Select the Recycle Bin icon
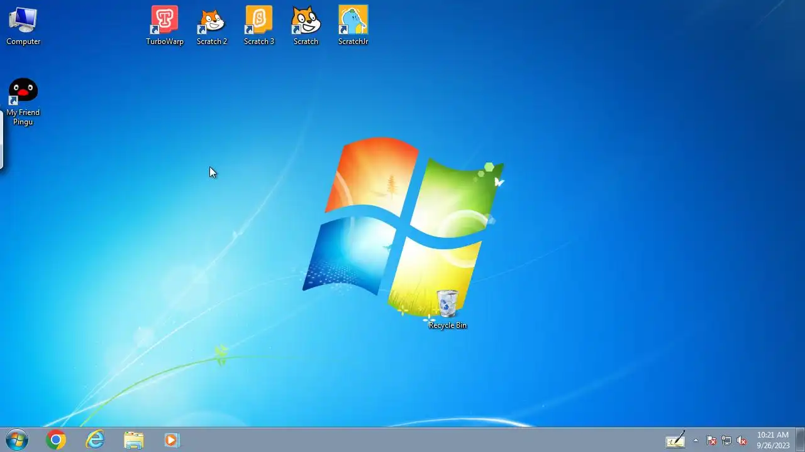The image size is (805, 452). tap(447, 304)
